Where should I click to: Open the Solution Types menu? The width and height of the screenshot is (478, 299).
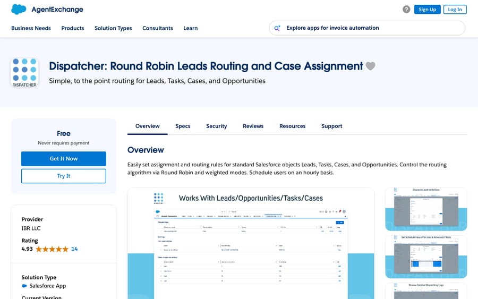coord(113,28)
